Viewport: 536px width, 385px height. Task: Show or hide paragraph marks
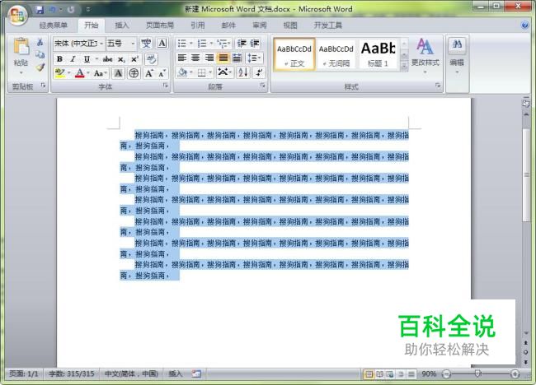[259, 72]
